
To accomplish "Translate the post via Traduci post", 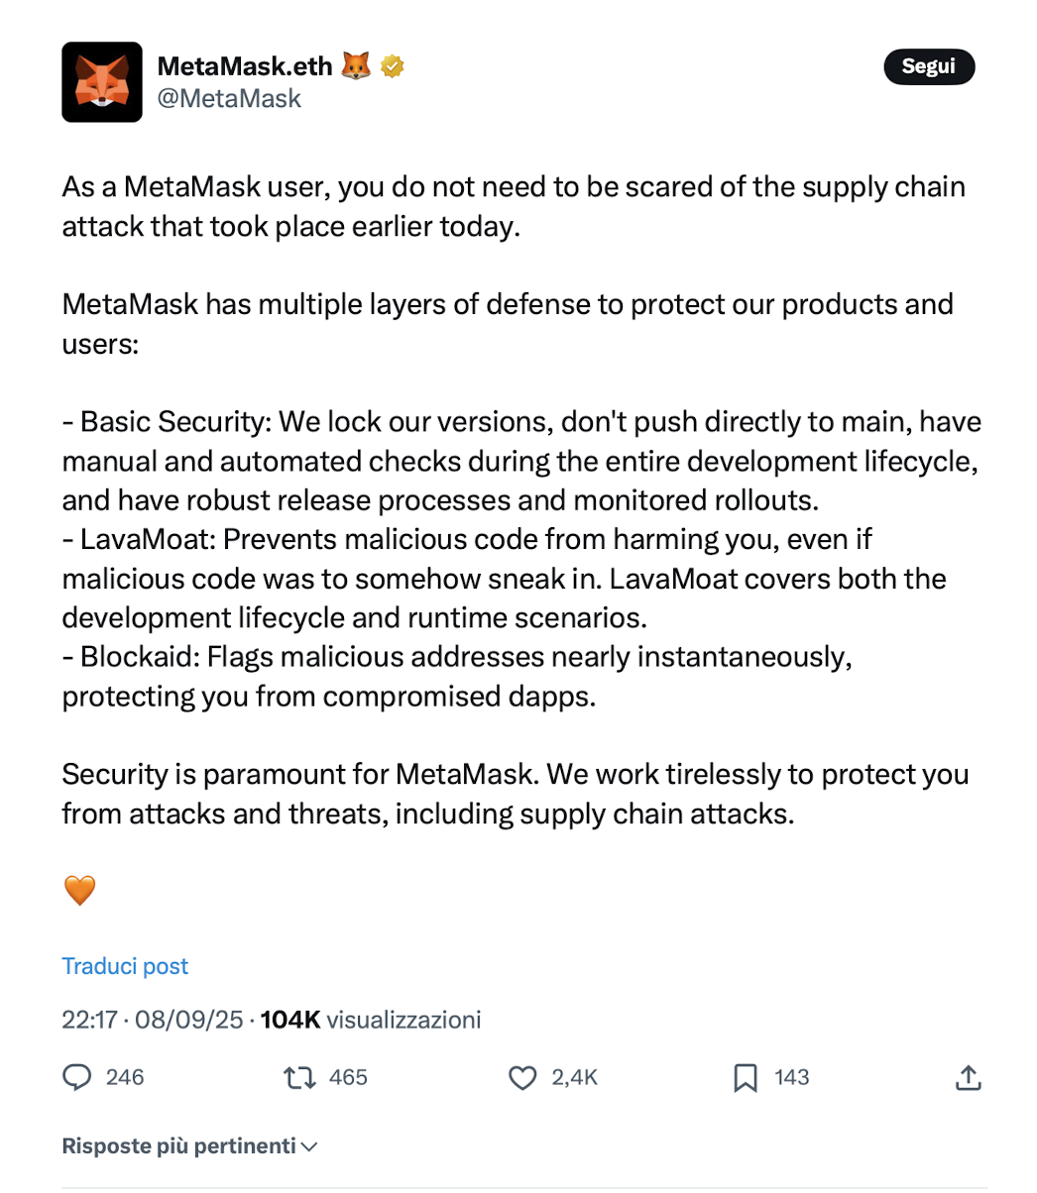I will click(x=125, y=966).
